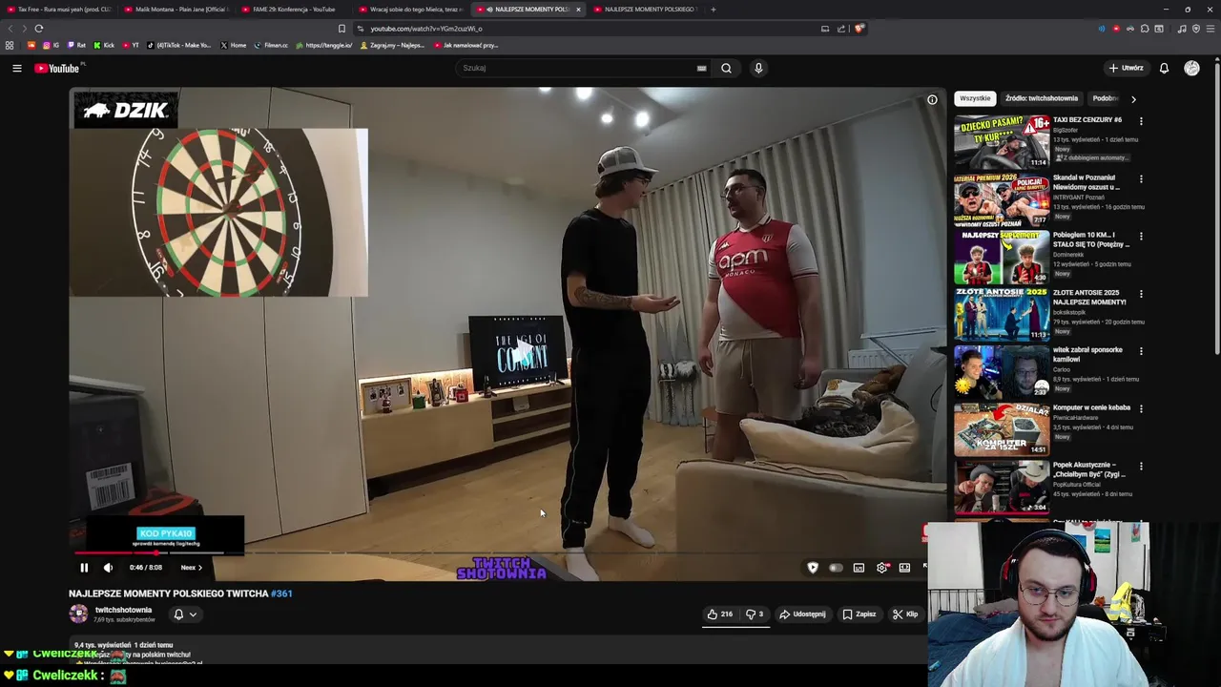
Task: Switch to Wracaj sobie do tego Mielca tab
Action: (x=410, y=10)
